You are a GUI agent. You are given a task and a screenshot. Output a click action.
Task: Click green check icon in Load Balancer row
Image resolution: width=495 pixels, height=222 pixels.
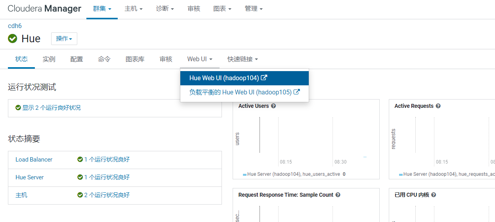click(80, 160)
